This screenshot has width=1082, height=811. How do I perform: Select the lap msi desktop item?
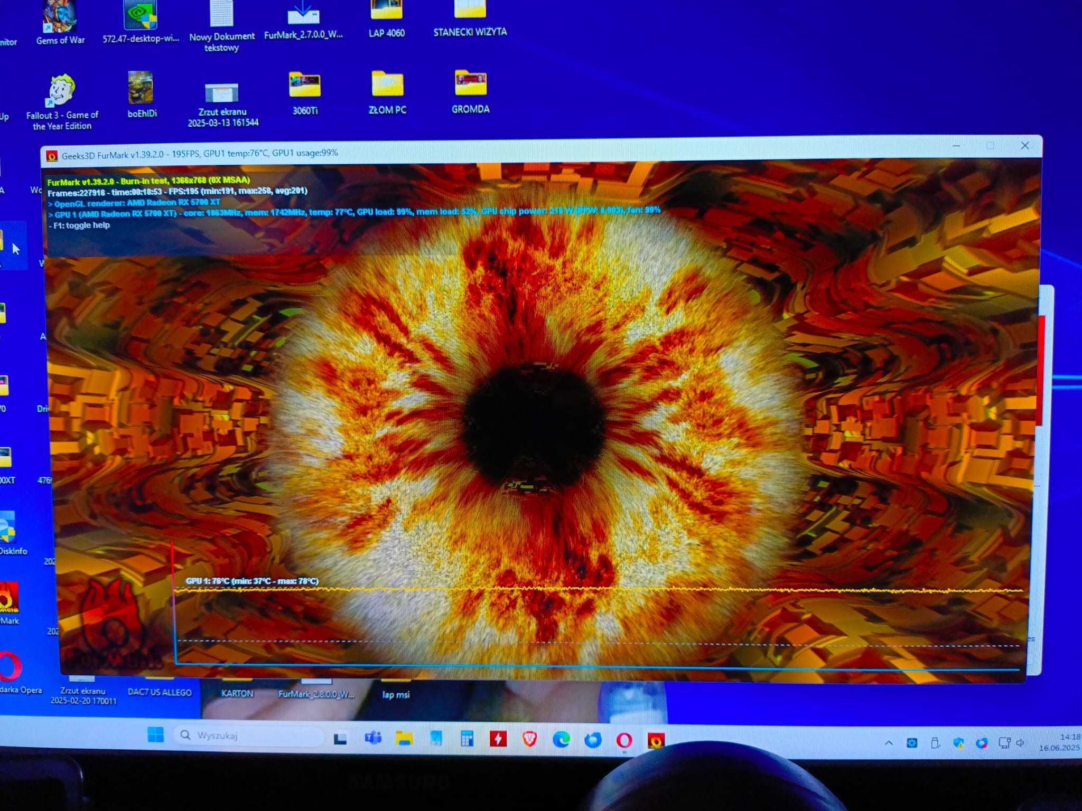point(396,694)
